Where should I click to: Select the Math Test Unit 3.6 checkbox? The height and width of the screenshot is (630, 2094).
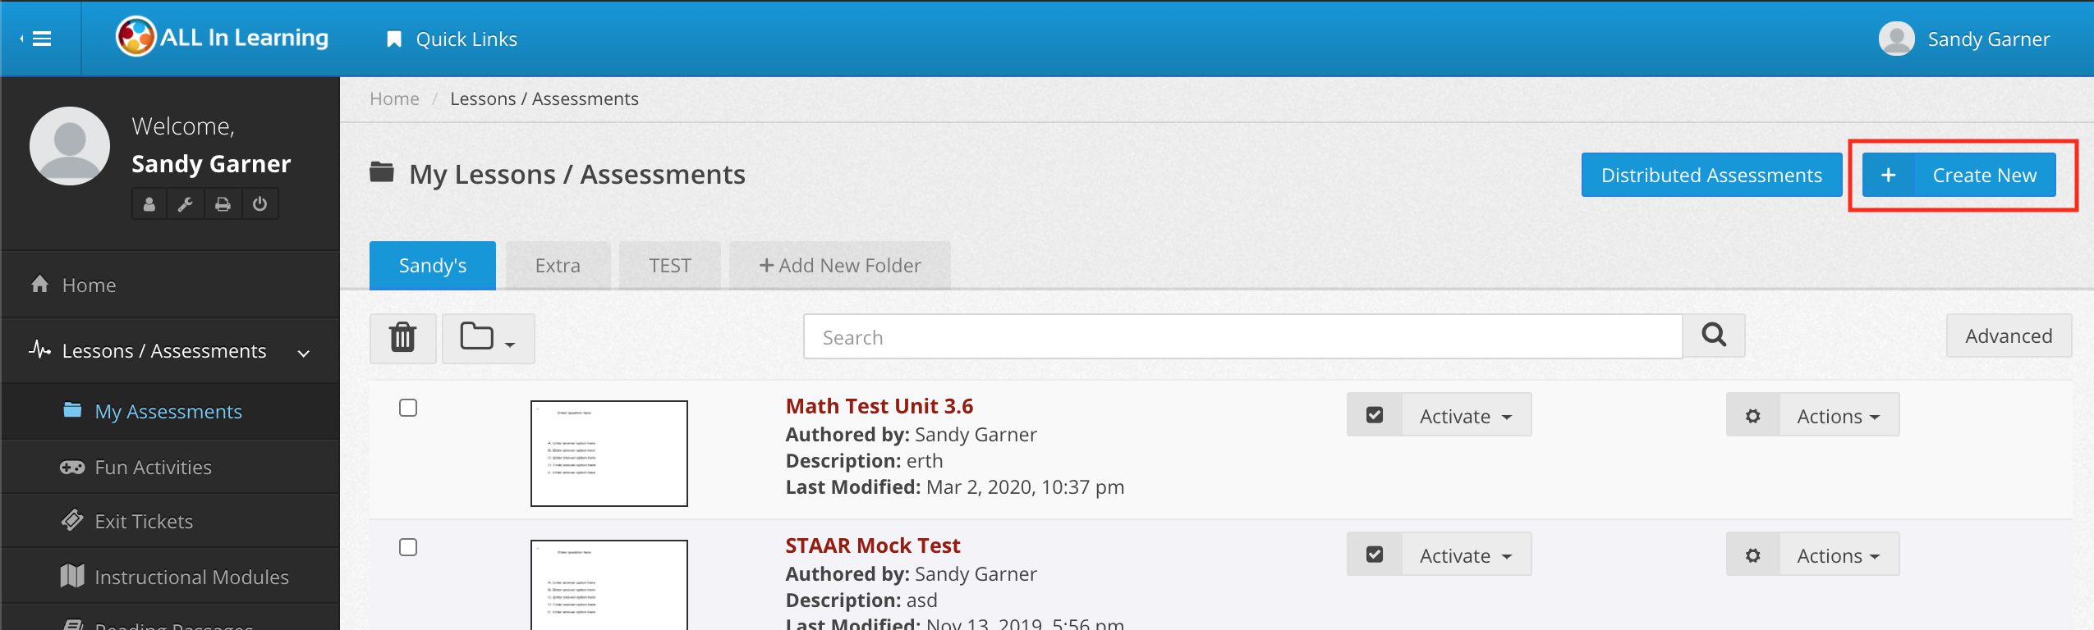click(x=408, y=408)
